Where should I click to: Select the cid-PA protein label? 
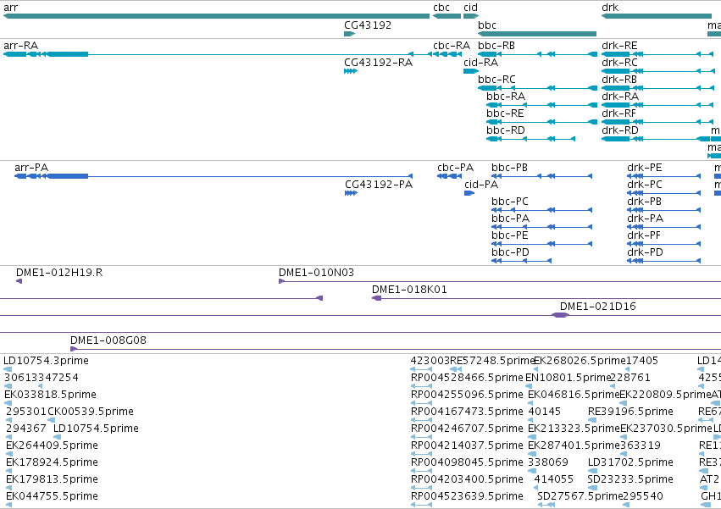coord(481,185)
